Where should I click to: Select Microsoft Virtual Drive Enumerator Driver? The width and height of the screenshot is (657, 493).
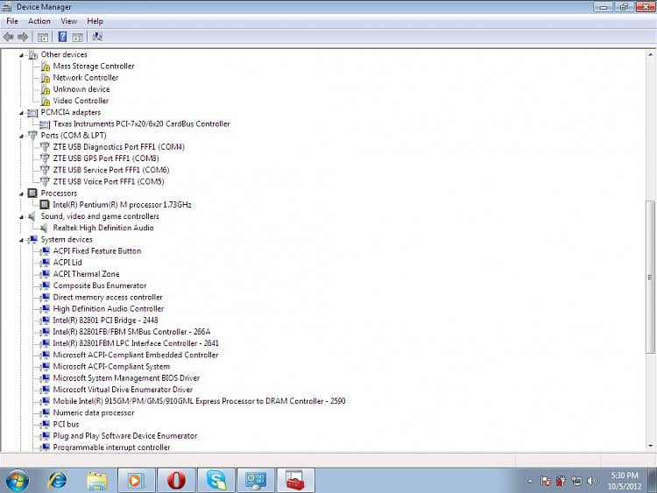[x=123, y=390]
